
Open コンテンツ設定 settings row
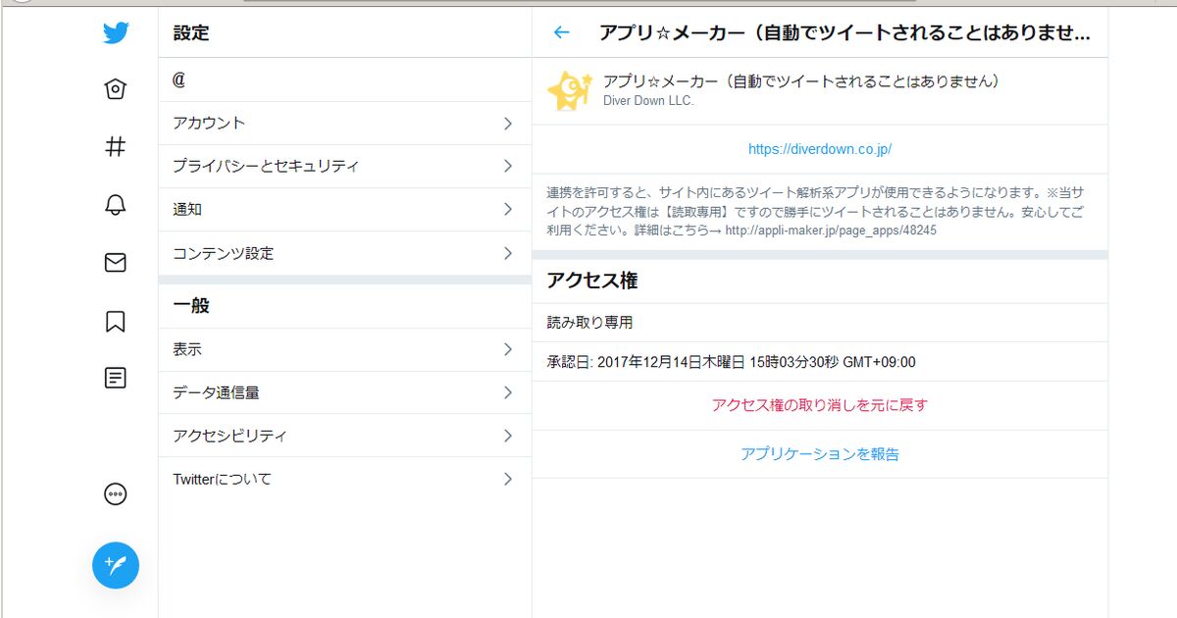click(344, 253)
